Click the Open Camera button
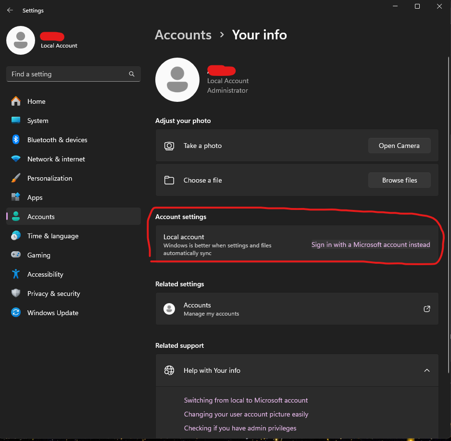451x441 pixels. point(399,146)
